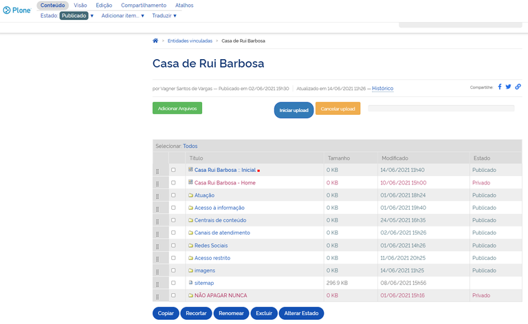The height and width of the screenshot is (324, 528).
Task: Go to home via breadcrumb house icon
Action: [x=155, y=41]
